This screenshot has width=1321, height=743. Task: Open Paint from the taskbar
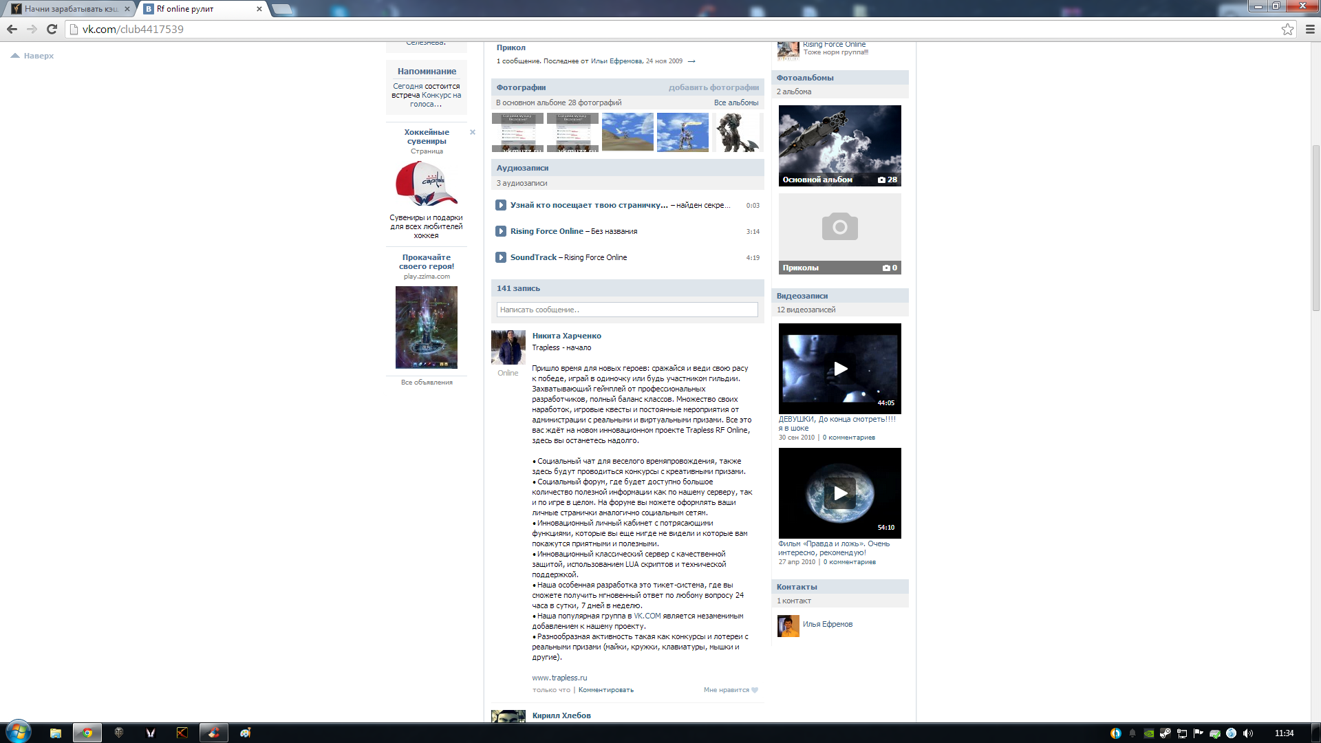[x=246, y=733]
